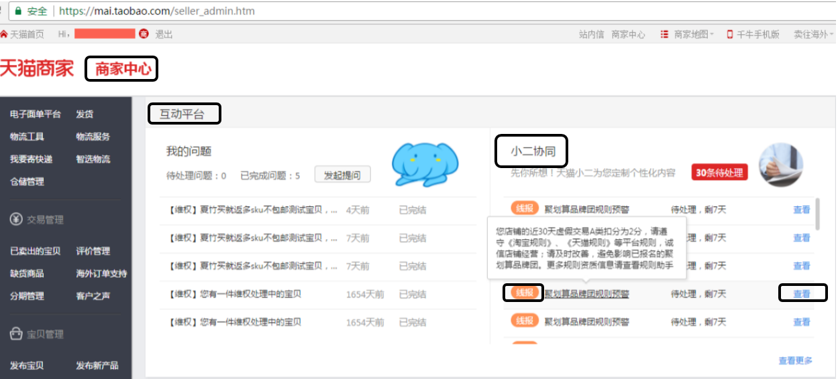Click 待处理问题：0 counter
Image resolution: width=838 pixels, height=379 pixels.
coord(196,175)
